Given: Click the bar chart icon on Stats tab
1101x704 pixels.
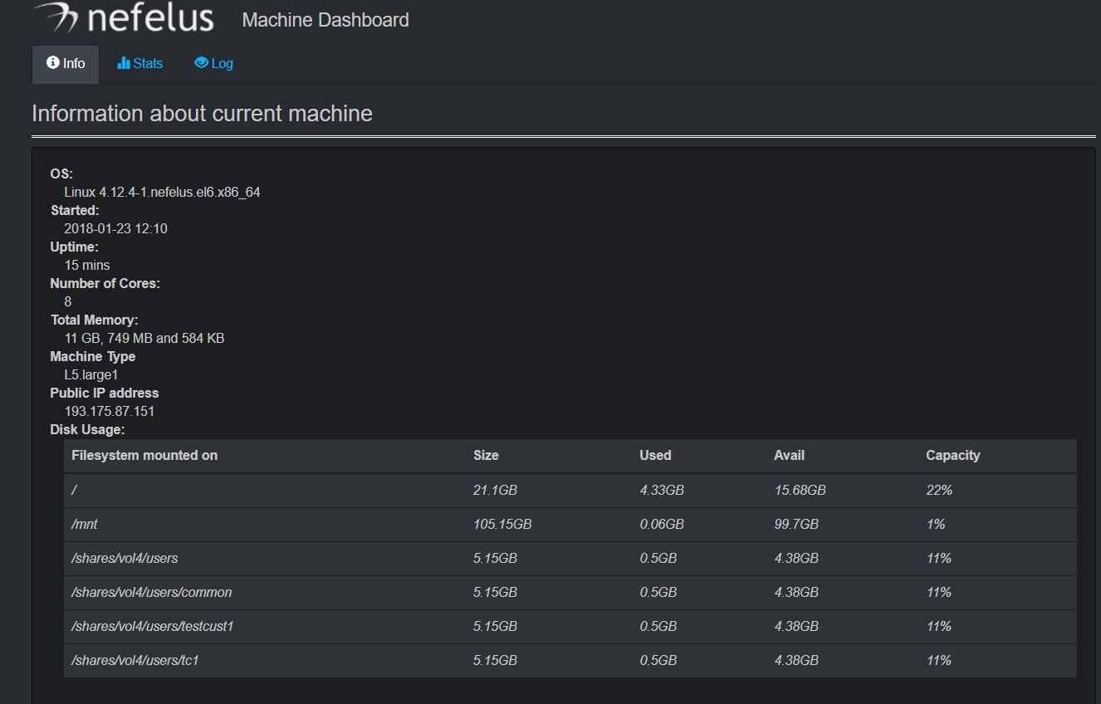Looking at the screenshot, I should (124, 63).
